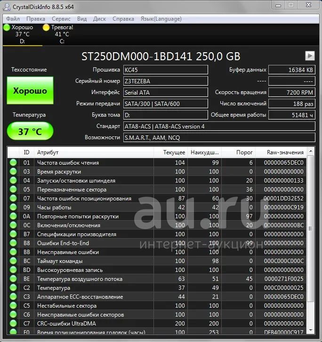Viewport: 322px width, 342px height.
Task: Click the Порог column header
Action: point(238,152)
